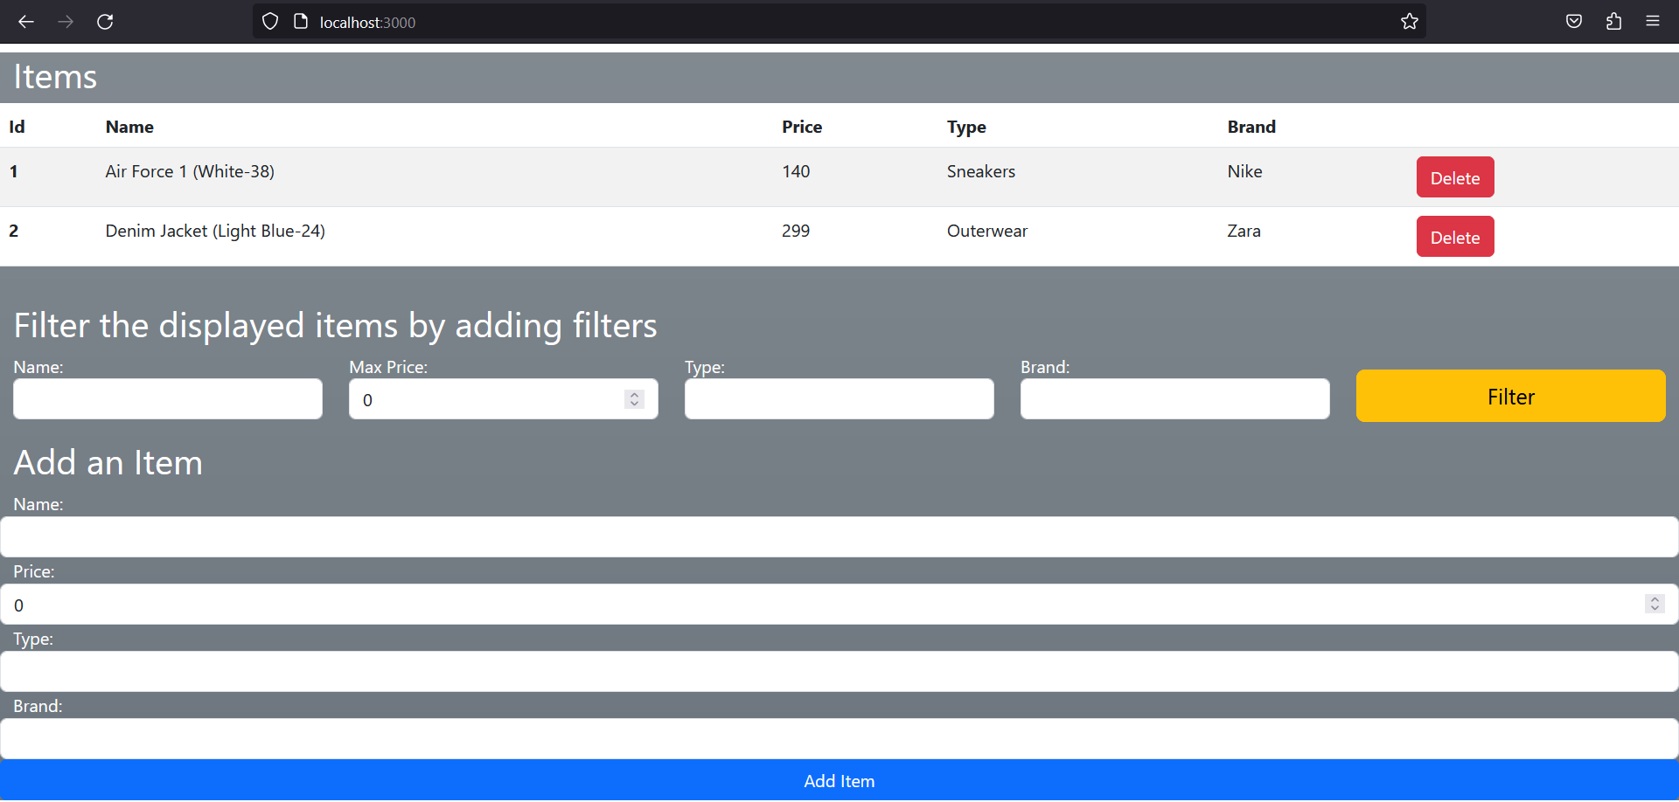Viewport: 1679px width, 802px height.
Task: Click the shield tracking protection icon
Action: [269, 21]
